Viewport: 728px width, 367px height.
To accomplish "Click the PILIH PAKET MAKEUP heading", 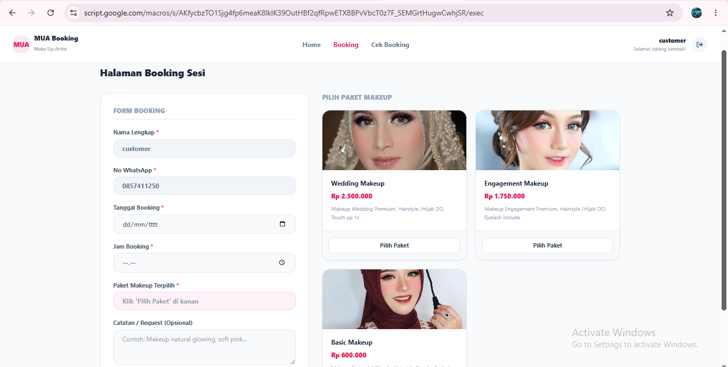I will [357, 98].
